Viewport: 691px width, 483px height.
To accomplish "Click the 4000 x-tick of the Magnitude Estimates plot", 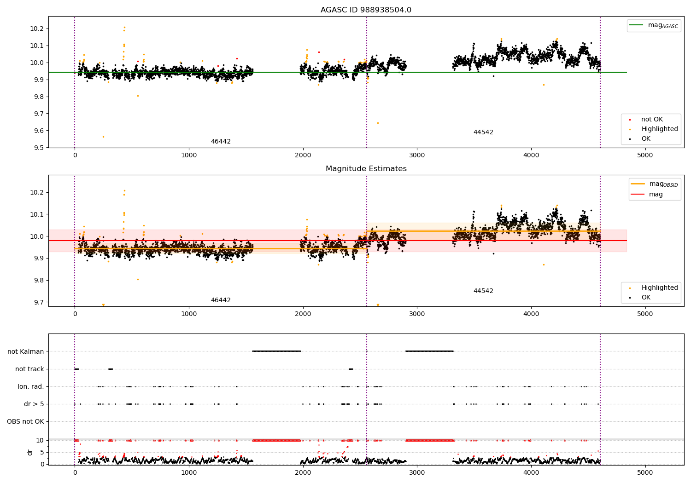I will [531, 314].
